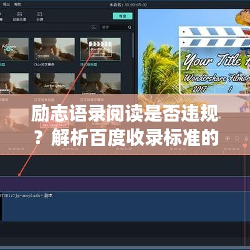Screen dimensions: 250x250
Task: Open the 分屏 split screen tab icon
Action: [x=39, y=16]
